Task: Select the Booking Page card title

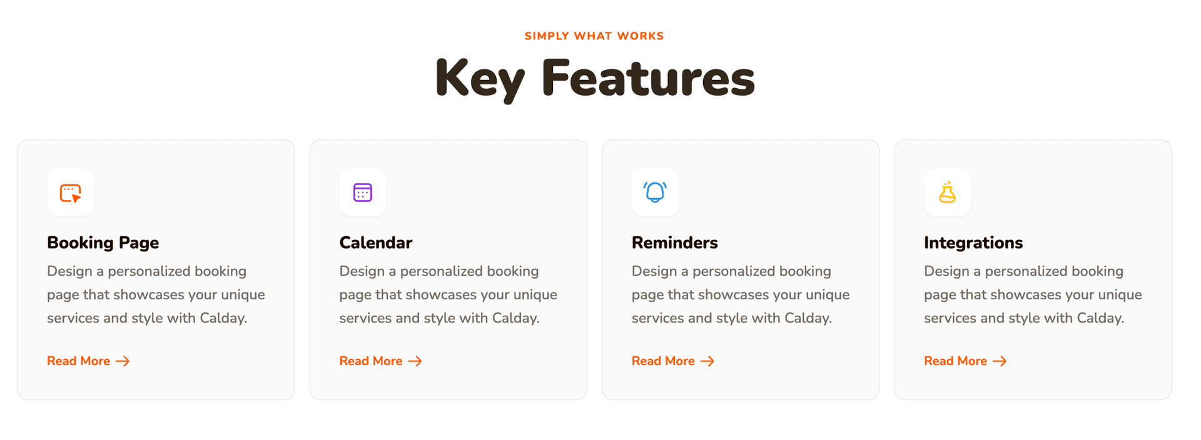Action: click(x=103, y=242)
